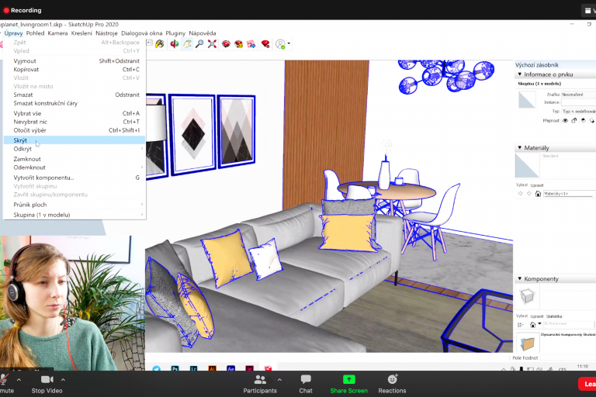Viewport: 596px width, 397px height.
Task: Toggle the hidden eye icon in Přepnout
Action: [564, 120]
